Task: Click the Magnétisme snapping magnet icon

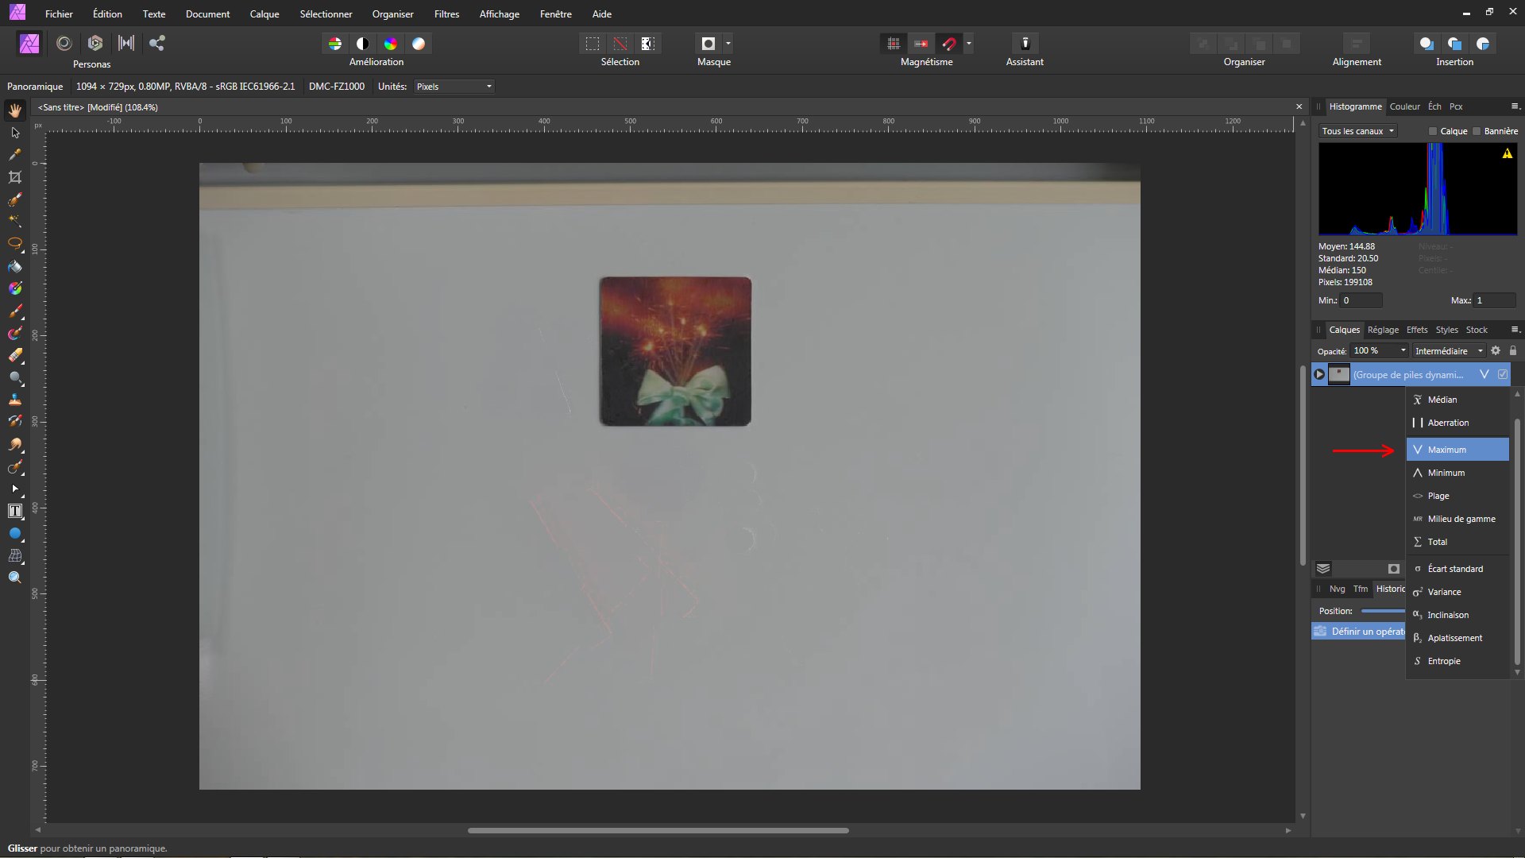Action: pyautogui.click(x=949, y=44)
